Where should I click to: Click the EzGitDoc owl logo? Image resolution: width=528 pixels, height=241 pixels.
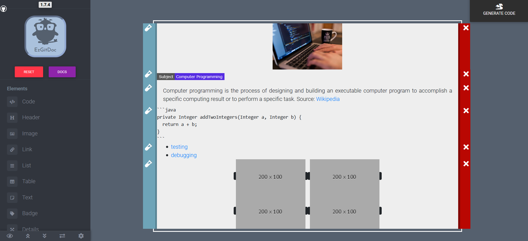(x=45, y=36)
